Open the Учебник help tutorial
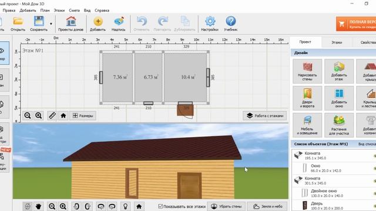Image resolution: width=376 pixels, height=211 pixels. coord(231,23)
